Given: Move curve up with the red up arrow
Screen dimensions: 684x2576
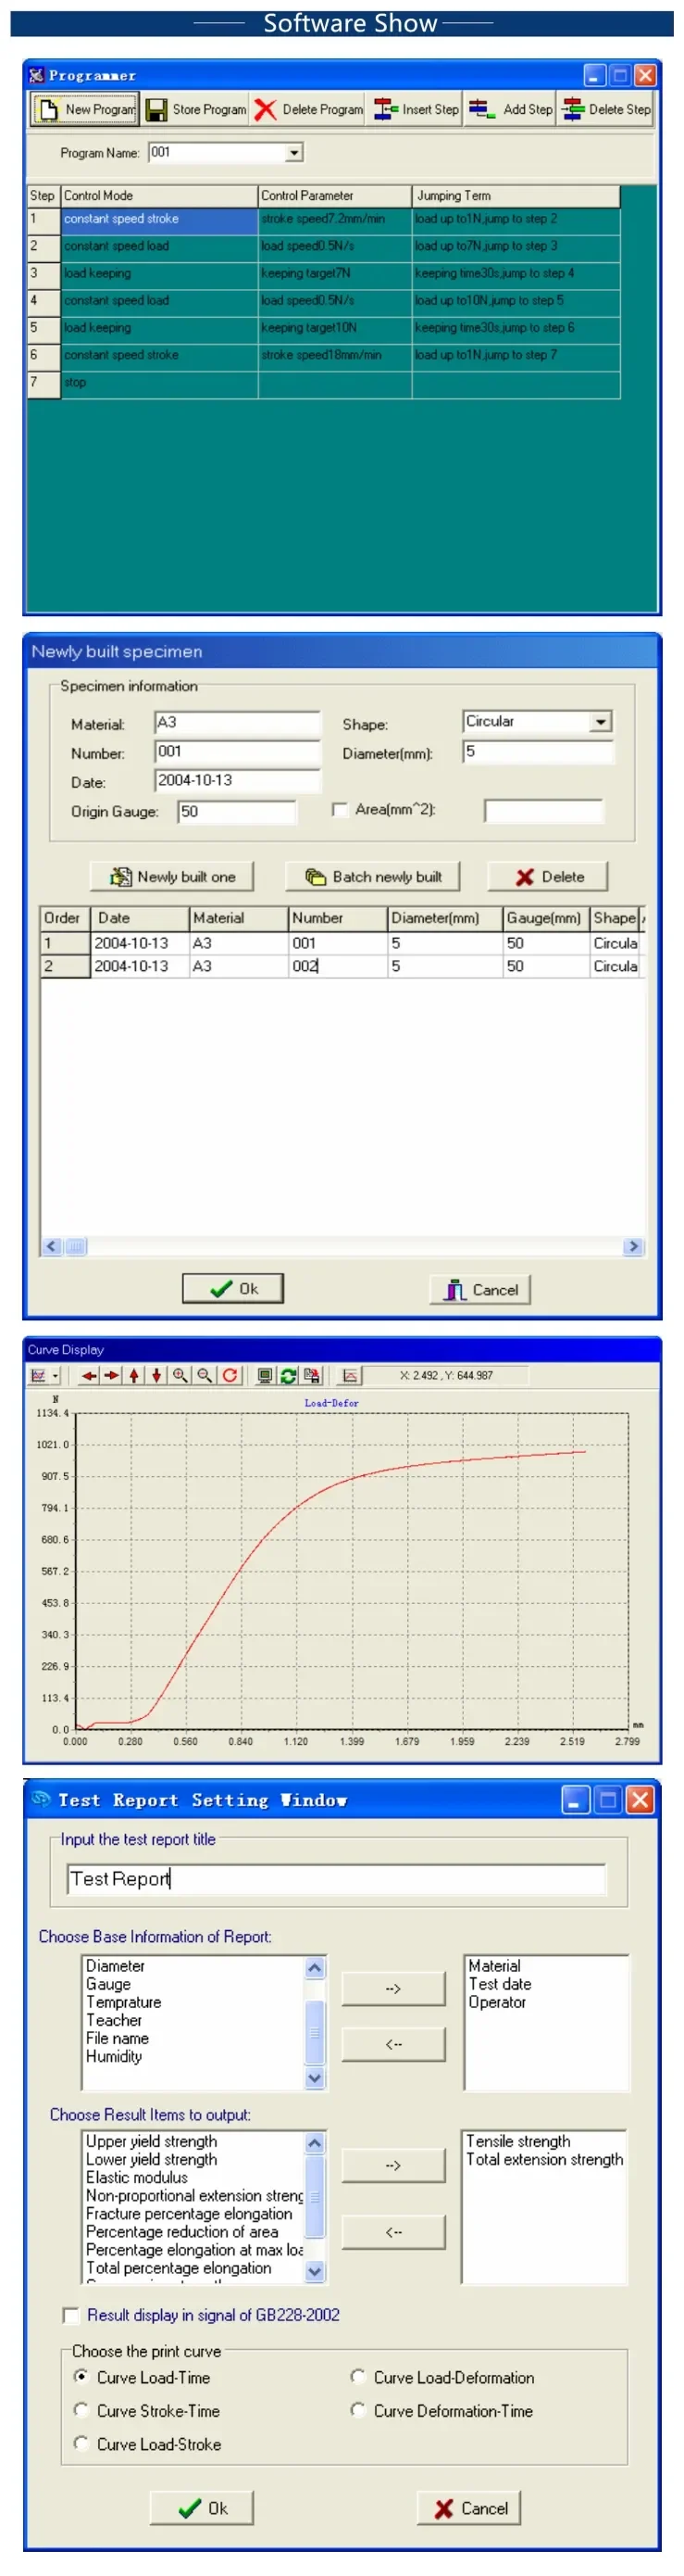Looking at the screenshot, I should coord(134,1375).
